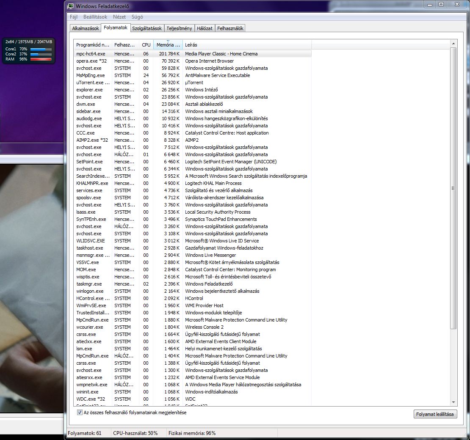
Task: Open the Nézet menu
Action: tap(119, 17)
